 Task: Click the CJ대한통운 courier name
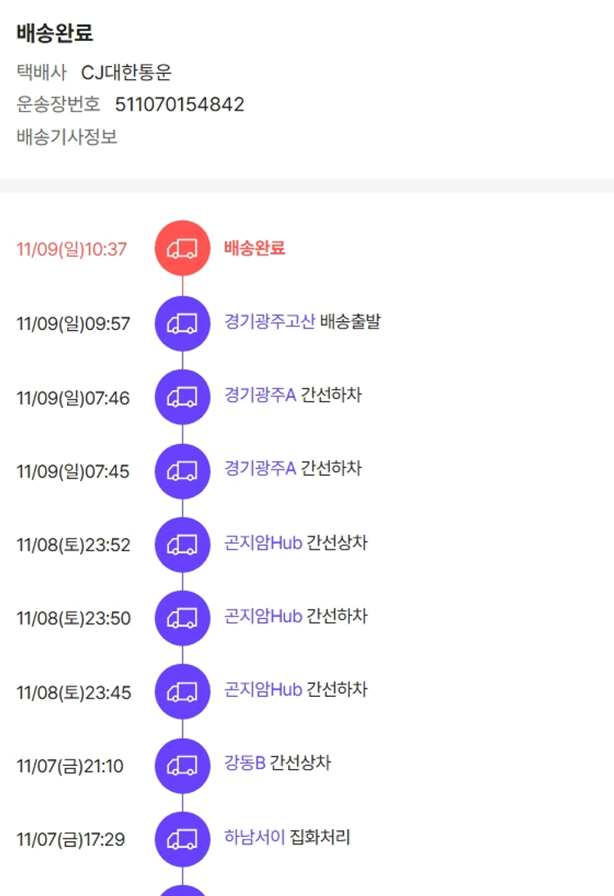pyautogui.click(x=126, y=73)
